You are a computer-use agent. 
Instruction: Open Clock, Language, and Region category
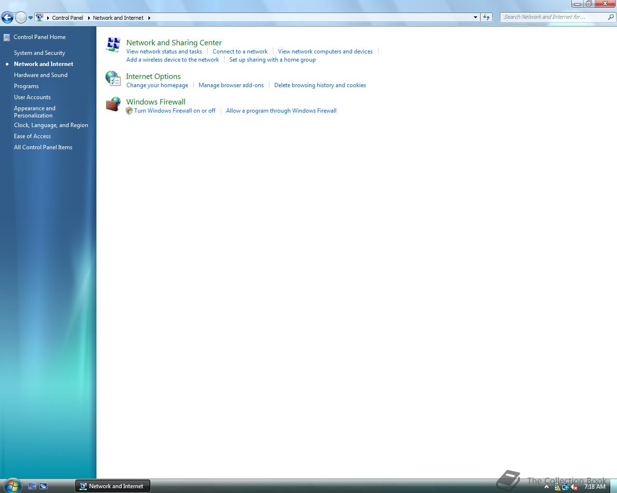[x=51, y=125]
